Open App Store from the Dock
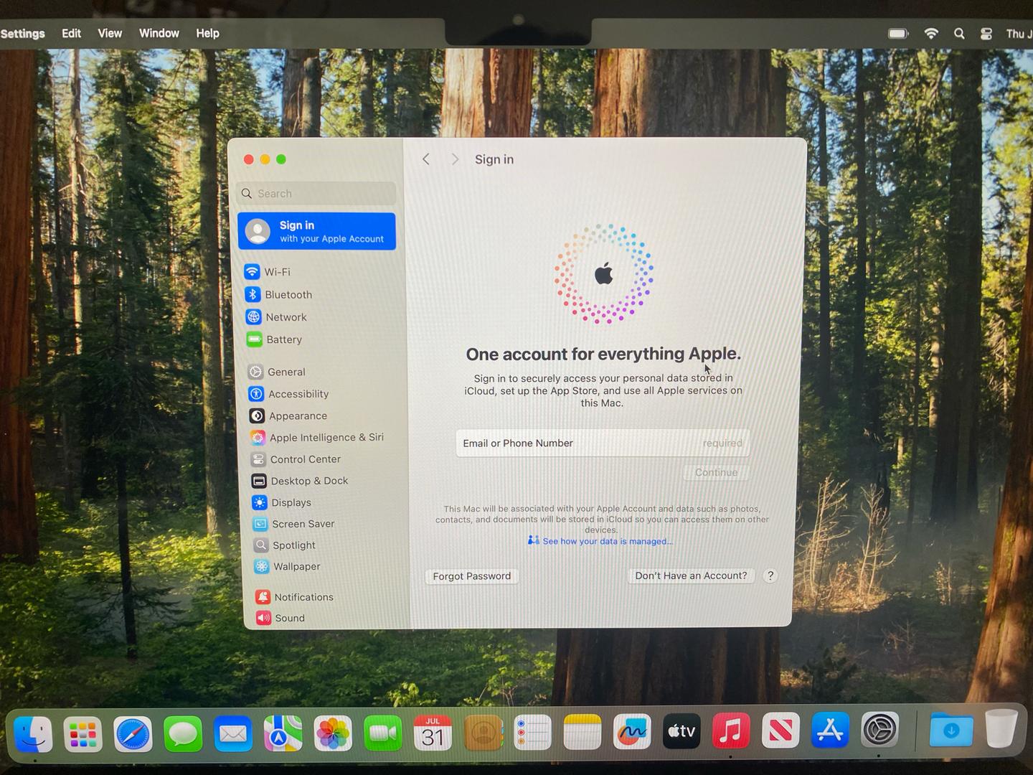The height and width of the screenshot is (775, 1033). tap(830, 730)
